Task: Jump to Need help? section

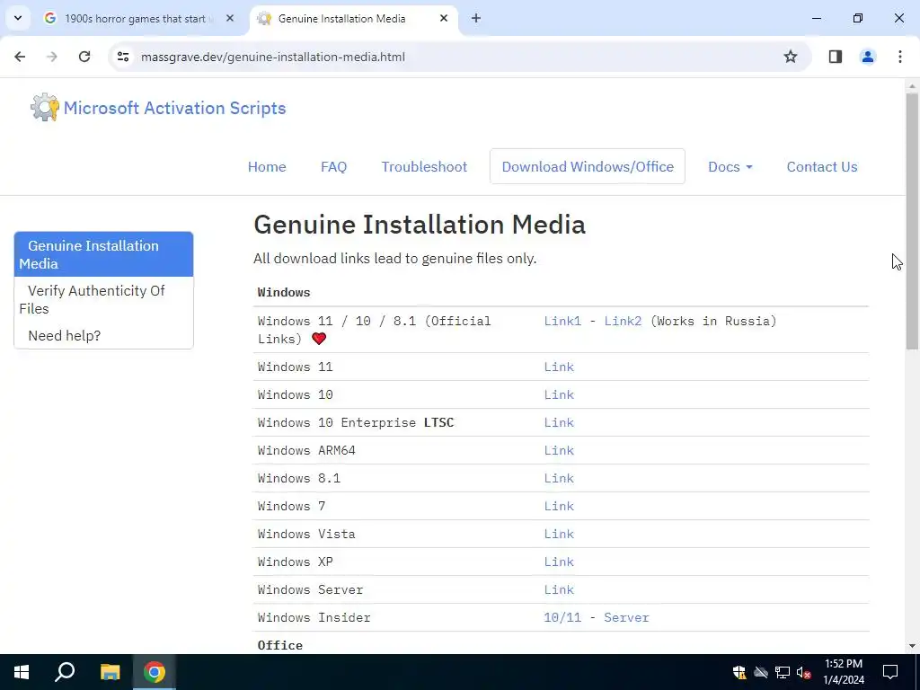Action: click(104, 336)
